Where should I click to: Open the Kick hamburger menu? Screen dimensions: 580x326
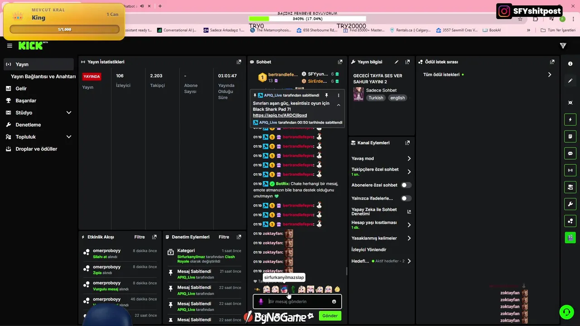(x=10, y=46)
